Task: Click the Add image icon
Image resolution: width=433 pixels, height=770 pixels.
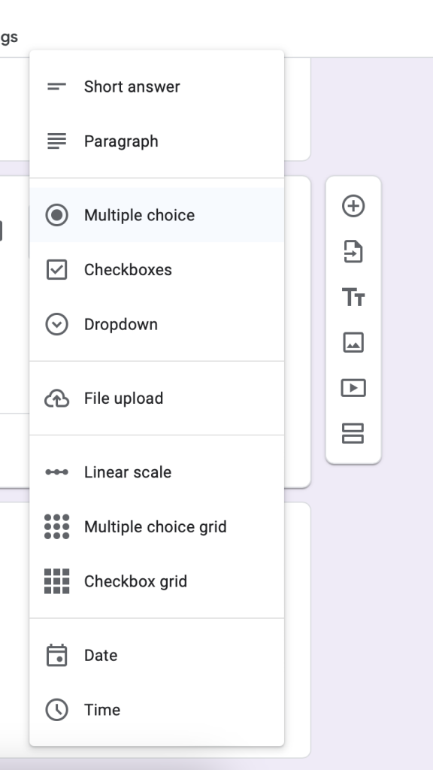Action: pos(353,342)
